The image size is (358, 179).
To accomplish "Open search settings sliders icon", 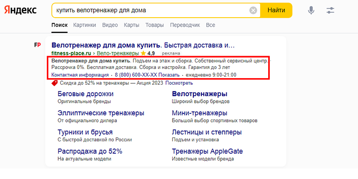I will pos(330,10).
